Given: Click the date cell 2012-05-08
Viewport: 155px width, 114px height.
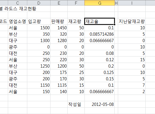Looking at the screenshot, I should tap(100, 104).
